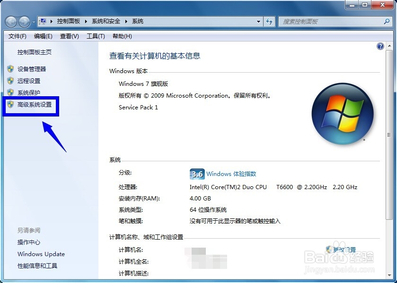Expand arrow after 控制面板 breadcrumb

pyautogui.click(x=86, y=21)
